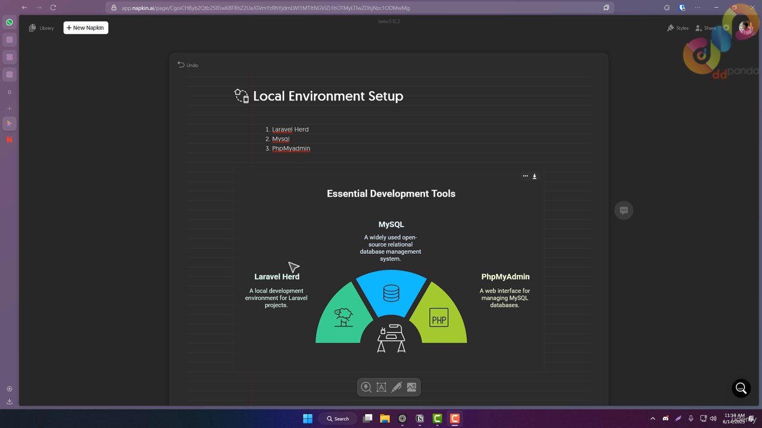Open the user profile avatar menu
762x428 pixels.
[x=745, y=27]
